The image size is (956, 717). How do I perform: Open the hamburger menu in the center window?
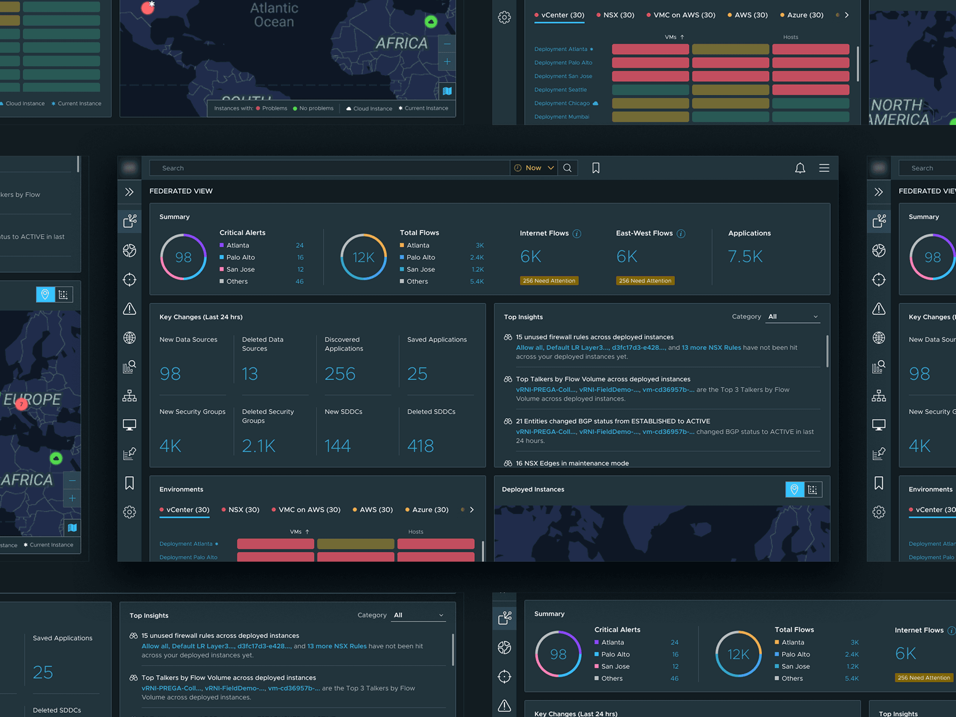pos(824,168)
